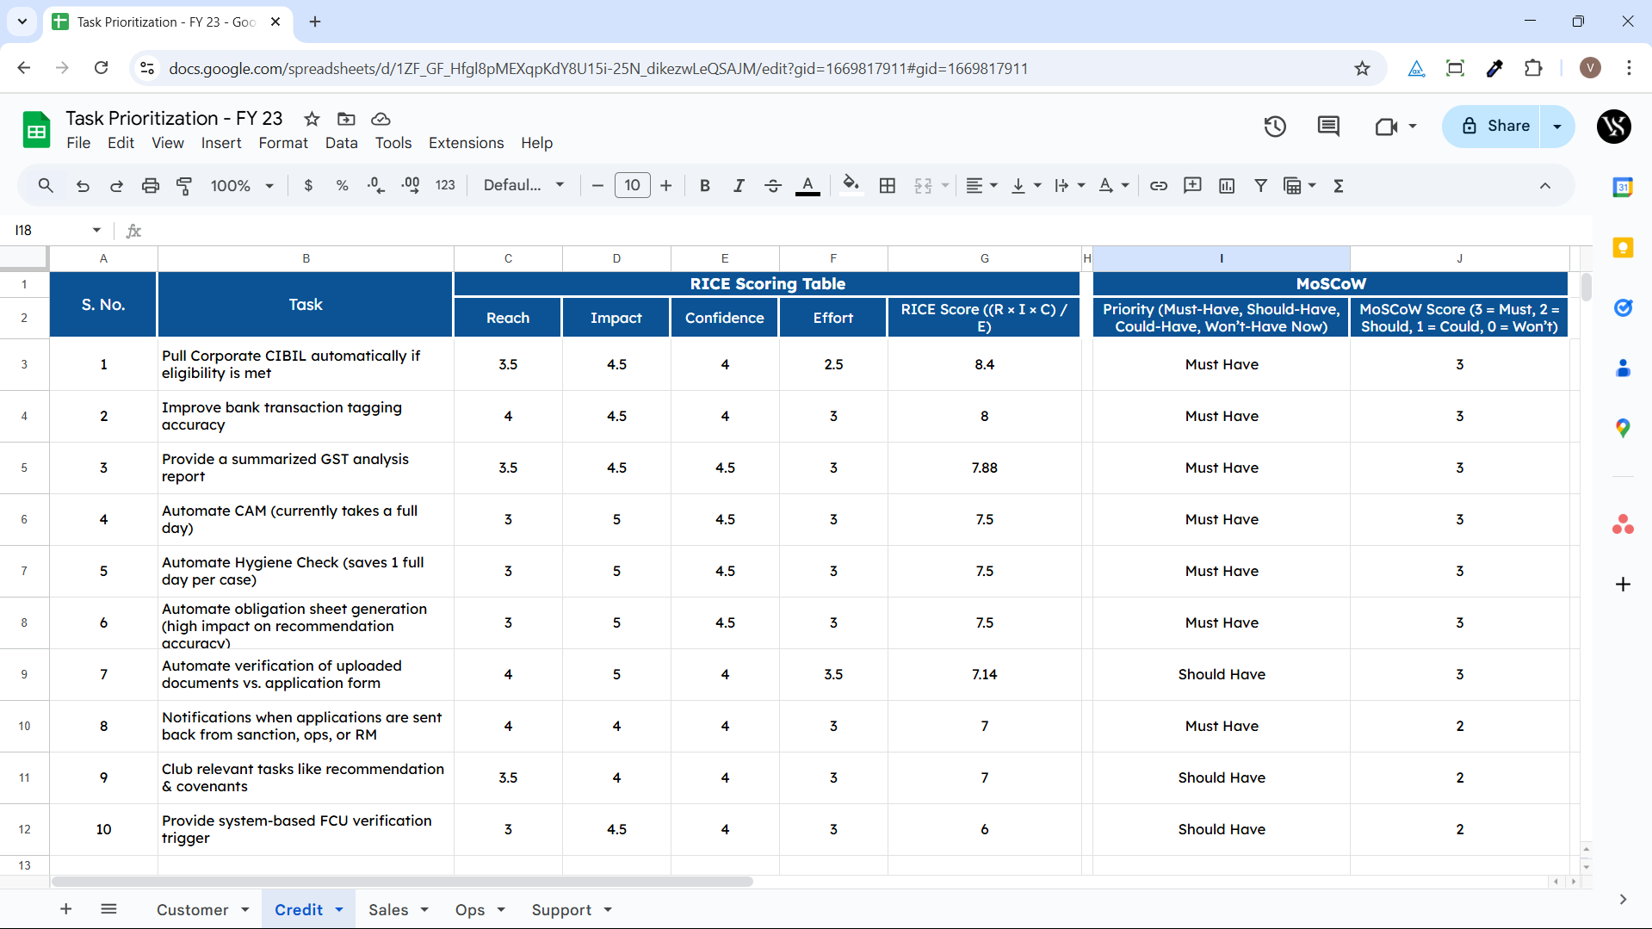The image size is (1652, 929).
Task: Open Contacts side panel
Action: pos(1623,369)
